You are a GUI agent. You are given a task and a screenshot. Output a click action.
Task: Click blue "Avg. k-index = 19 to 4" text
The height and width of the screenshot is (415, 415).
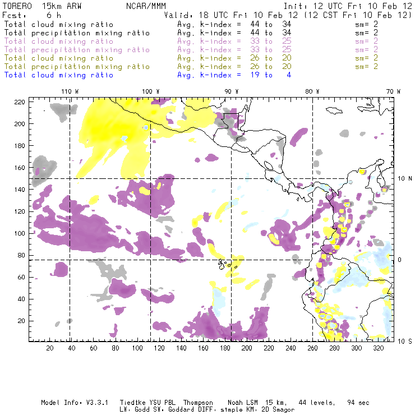[x=234, y=75]
